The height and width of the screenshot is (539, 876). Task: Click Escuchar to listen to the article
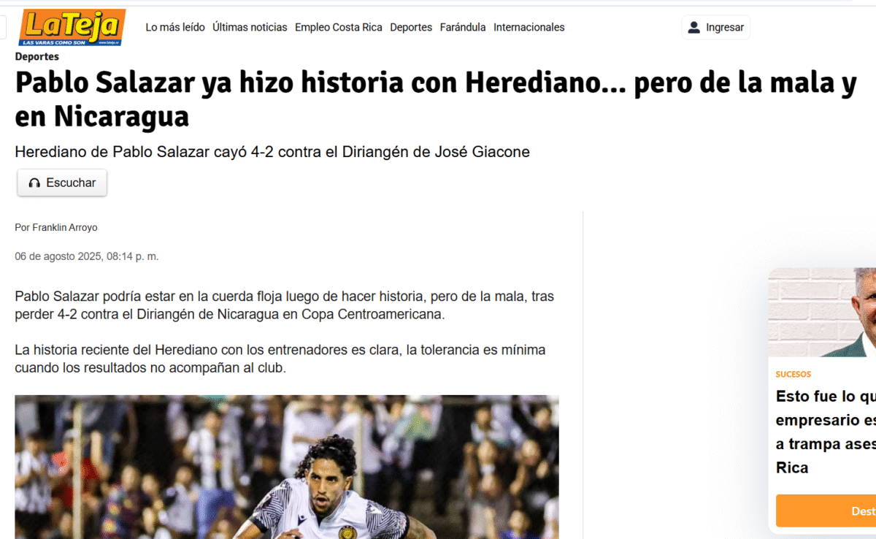point(62,183)
